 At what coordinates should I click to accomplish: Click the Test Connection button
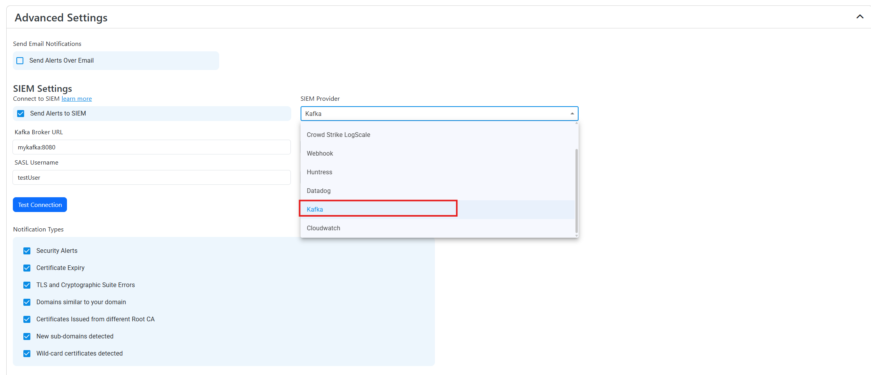pyautogui.click(x=40, y=204)
